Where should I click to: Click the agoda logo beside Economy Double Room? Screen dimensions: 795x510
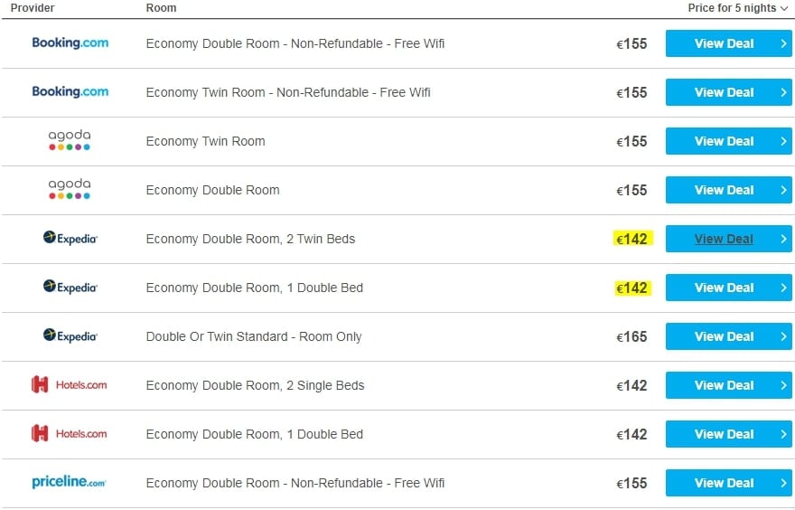pyautogui.click(x=70, y=189)
